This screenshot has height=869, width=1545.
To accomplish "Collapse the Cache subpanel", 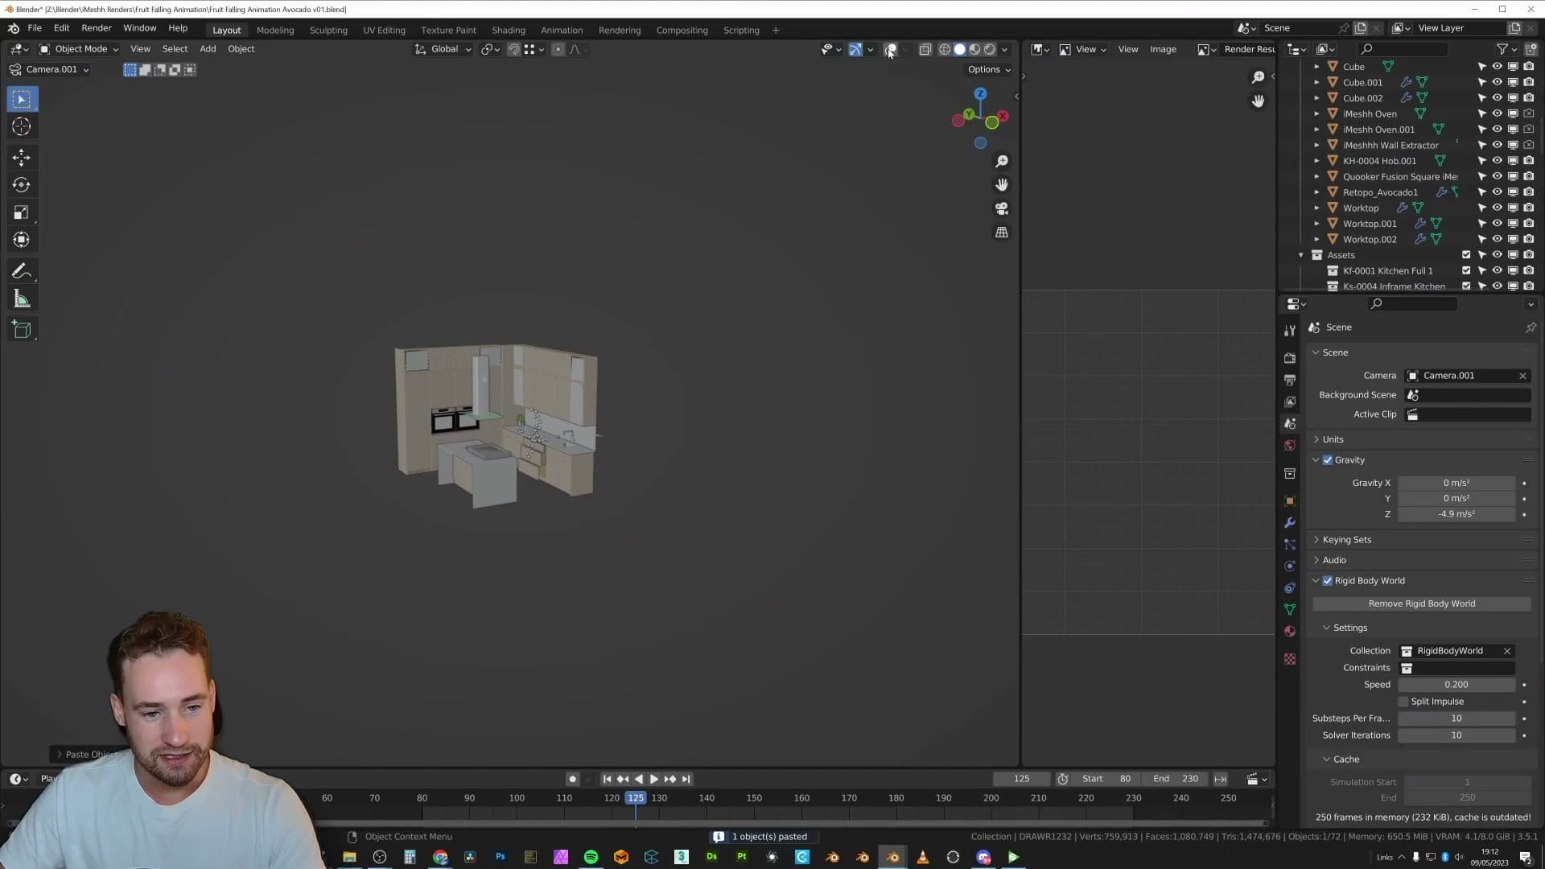I will [1345, 760].
